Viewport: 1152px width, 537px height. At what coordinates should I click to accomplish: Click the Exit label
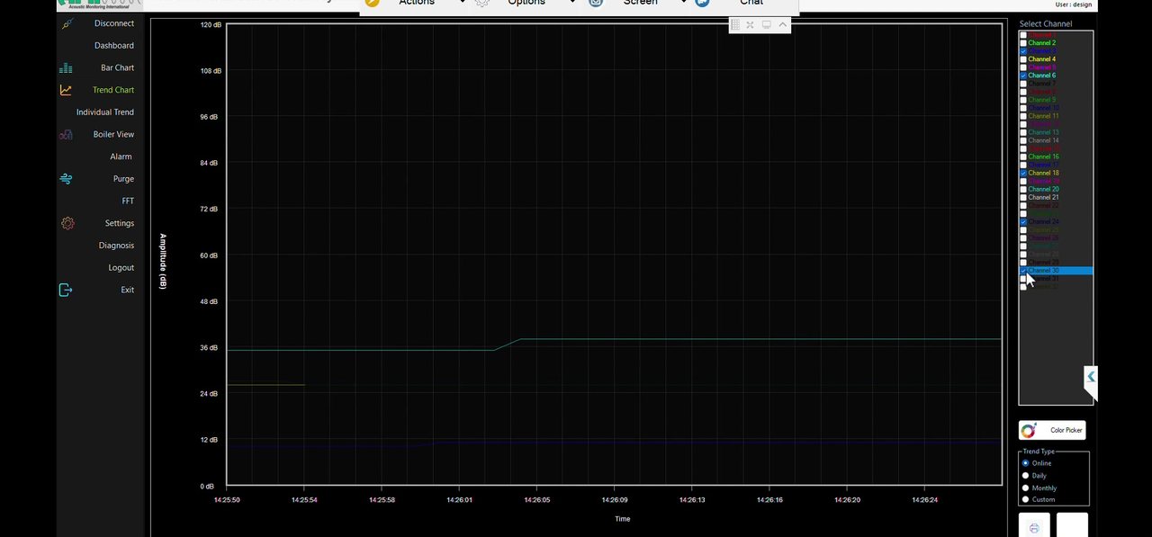click(x=128, y=290)
